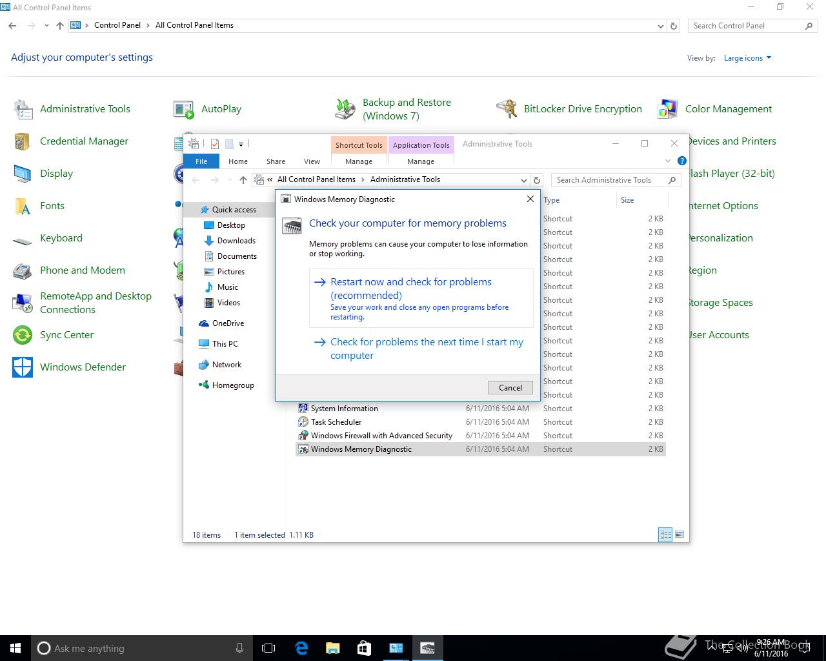Switch to large icons view in Explorer status bar
The image size is (826, 661).
[679, 534]
